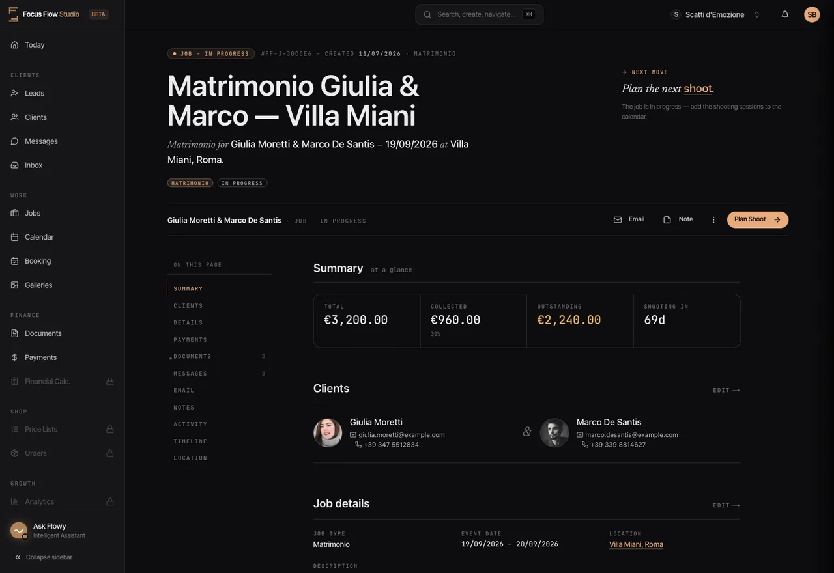Screen dimensions: 834x573
Task: Expand the Scatti d'Emozione studio switcher
Action: coord(715,14)
